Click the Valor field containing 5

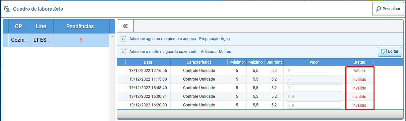coord(314,71)
